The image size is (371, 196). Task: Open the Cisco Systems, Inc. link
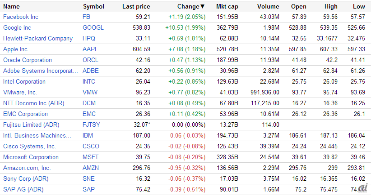pos(30,147)
